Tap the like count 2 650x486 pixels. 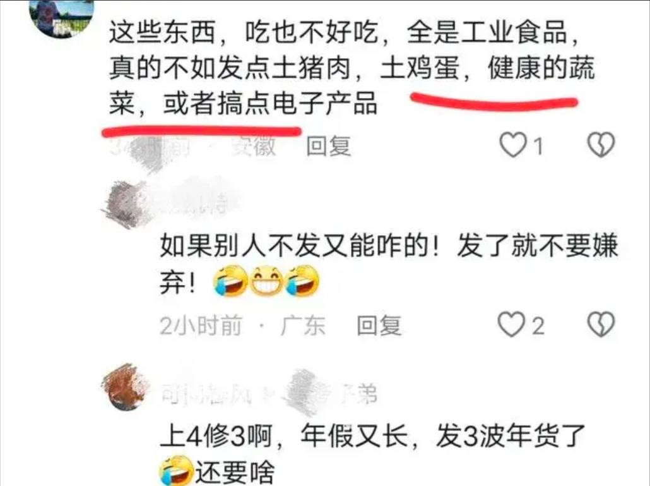(538, 326)
